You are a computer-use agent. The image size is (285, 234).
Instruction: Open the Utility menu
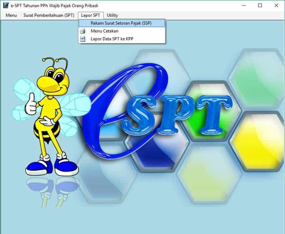[112, 15]
